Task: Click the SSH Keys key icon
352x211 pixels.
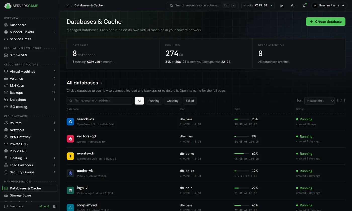Action: [6, 86]
